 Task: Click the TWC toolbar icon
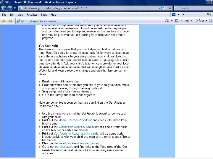[x=174, y=14]
